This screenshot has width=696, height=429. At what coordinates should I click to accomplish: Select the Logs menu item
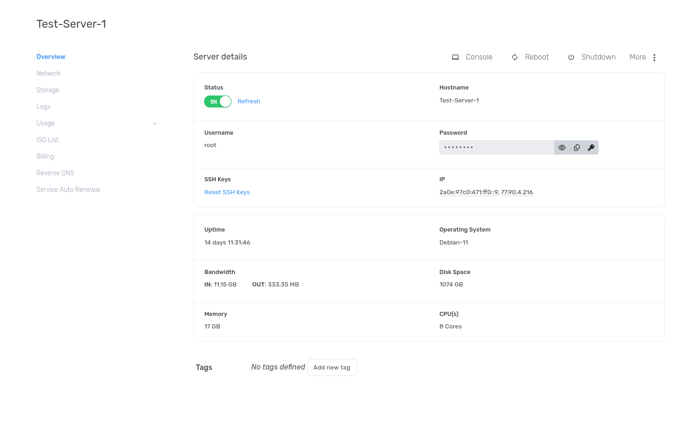[43, 107]
